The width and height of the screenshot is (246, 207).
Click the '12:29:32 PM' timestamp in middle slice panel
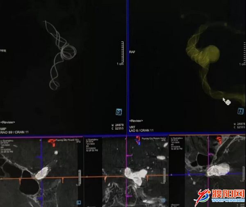[x=92, y=150]
